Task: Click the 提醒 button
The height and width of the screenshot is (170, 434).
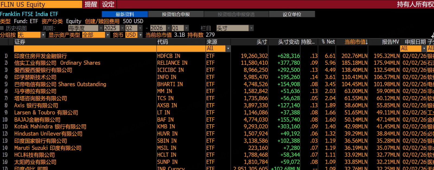Action: point(91,4)
